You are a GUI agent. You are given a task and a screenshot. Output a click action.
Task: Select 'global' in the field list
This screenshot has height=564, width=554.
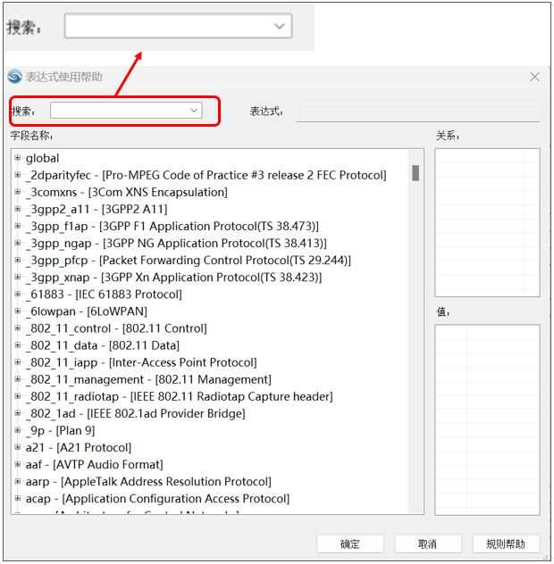(x=42, y=158)
